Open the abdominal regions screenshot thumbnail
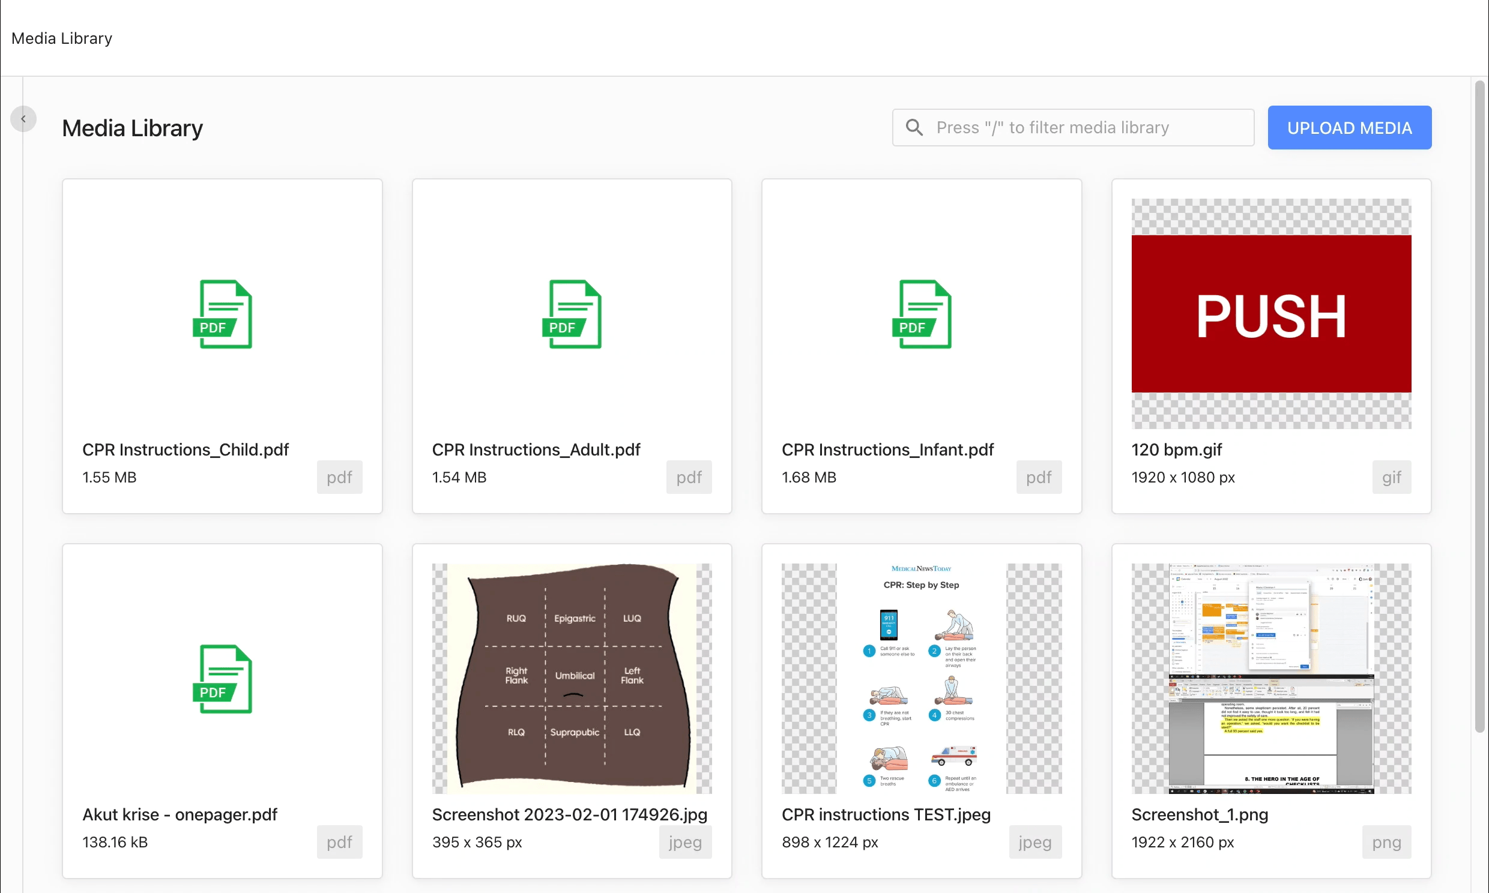The image size is (1489, 893). pyautogui.click(x=572, y=678)
